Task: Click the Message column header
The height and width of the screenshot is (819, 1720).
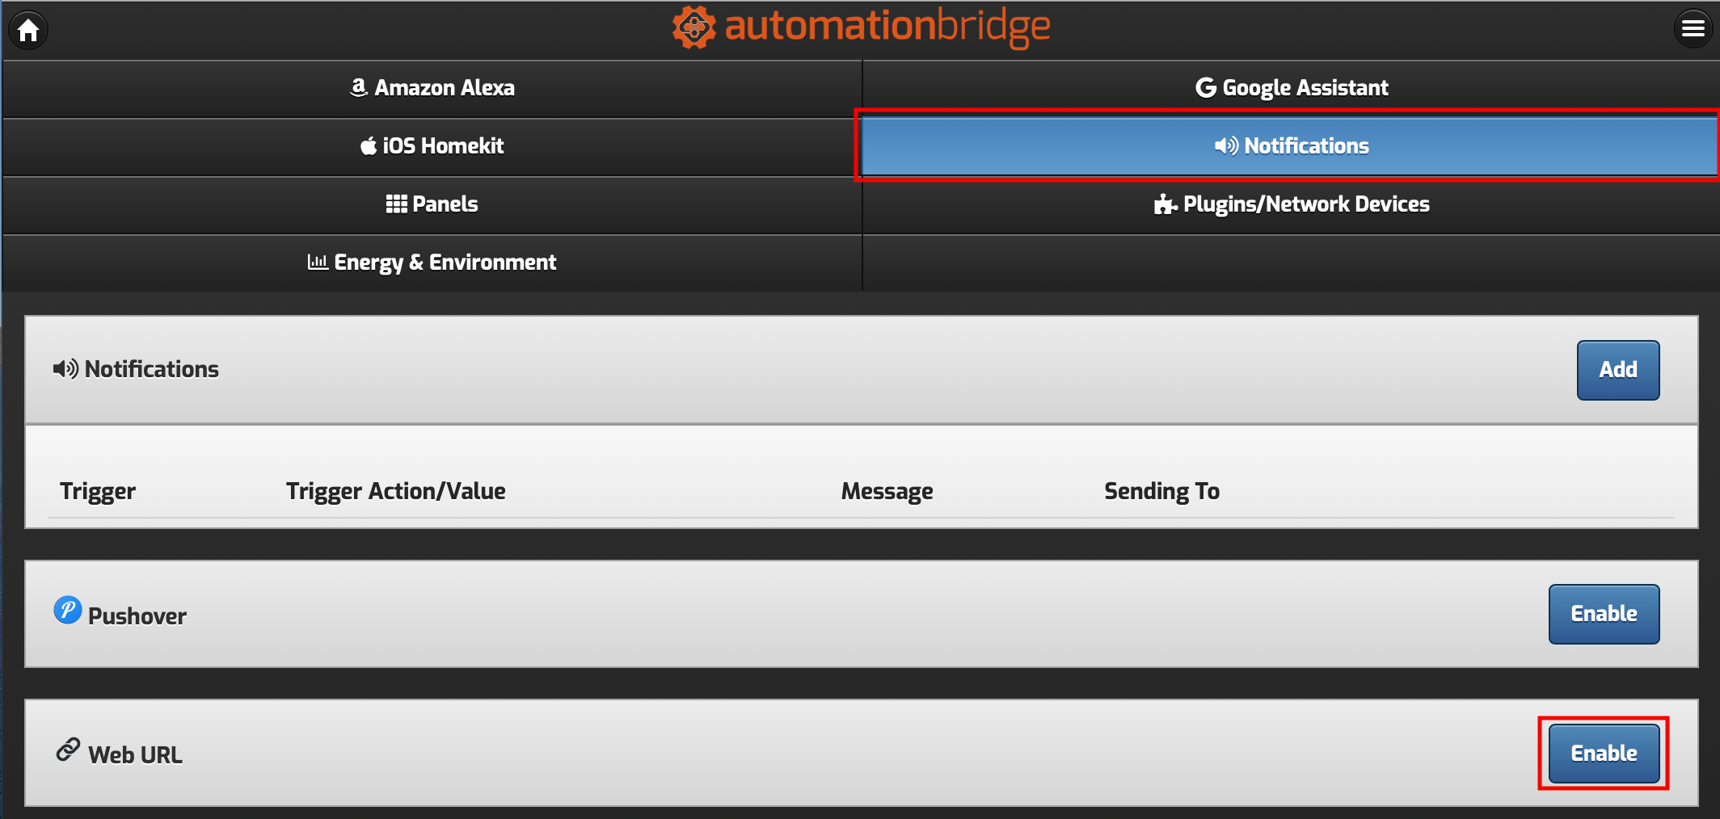Action: click(x=887, y=491)
